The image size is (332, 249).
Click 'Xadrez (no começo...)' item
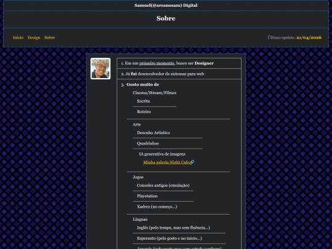click(x=157, y=207)
